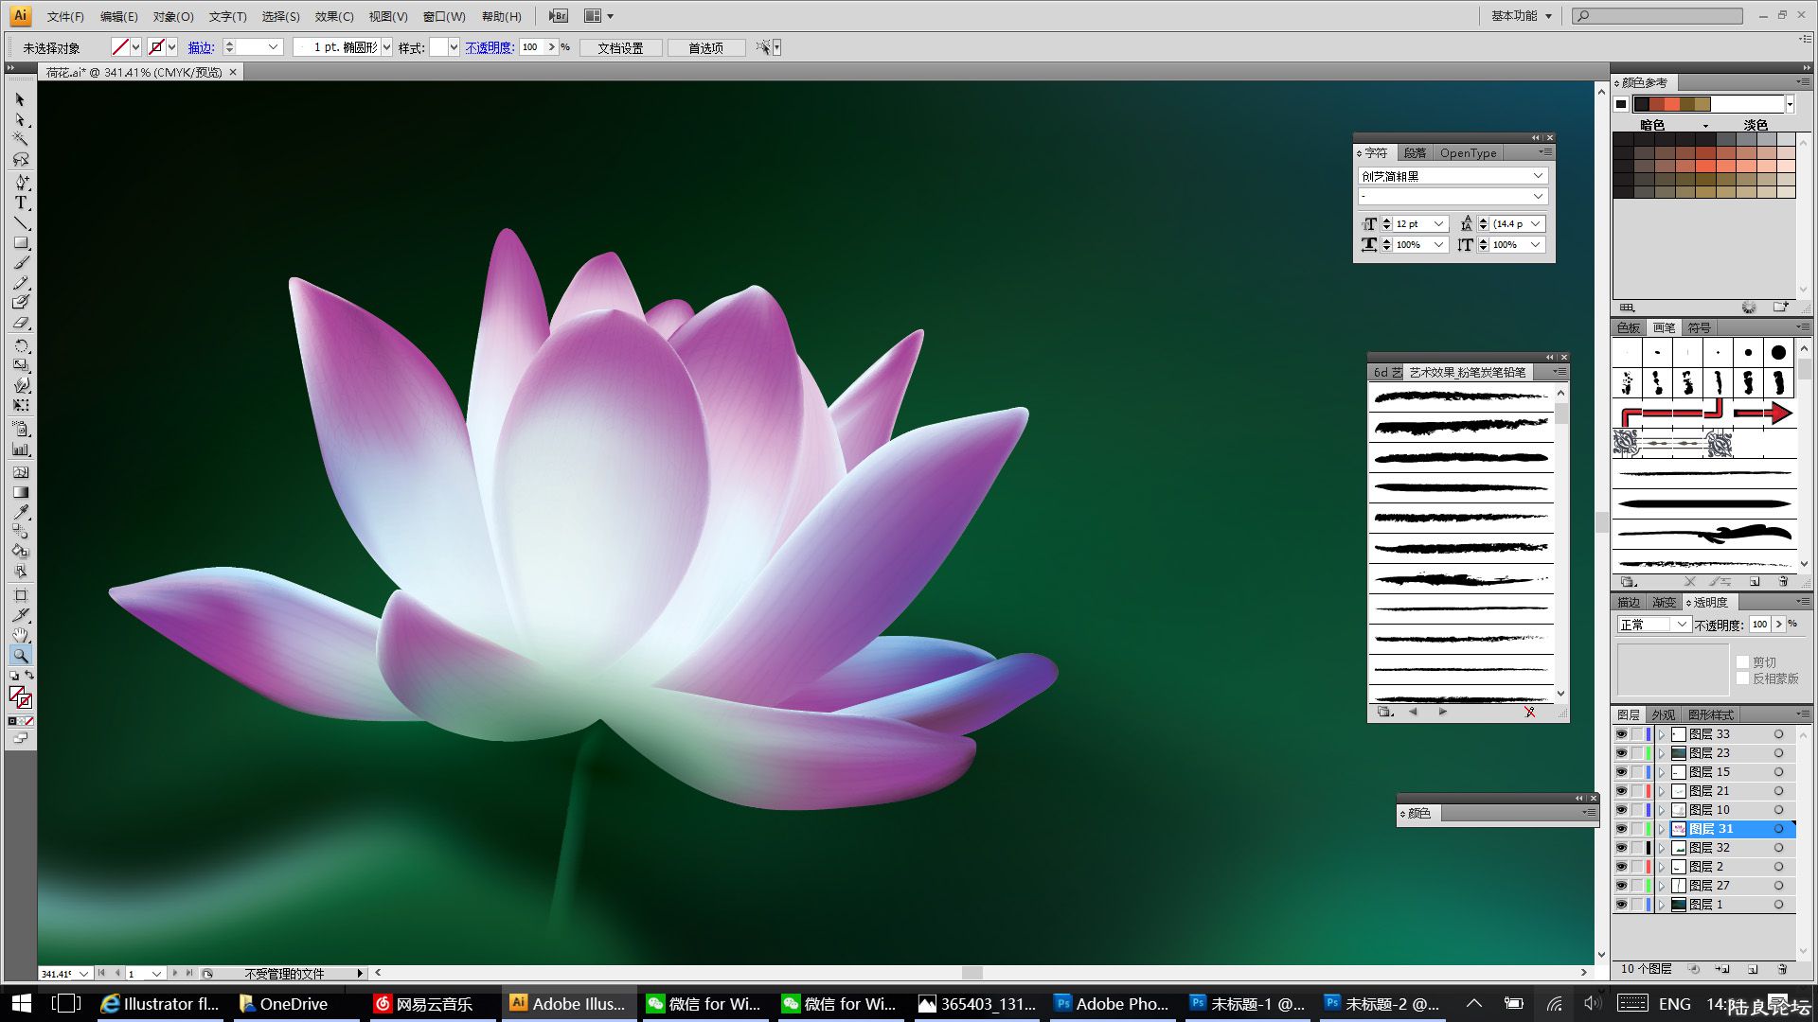The height and width of the screenshot is (1022, 1818).
Task: Select the Eraser tool
Action: coord(21,323)
